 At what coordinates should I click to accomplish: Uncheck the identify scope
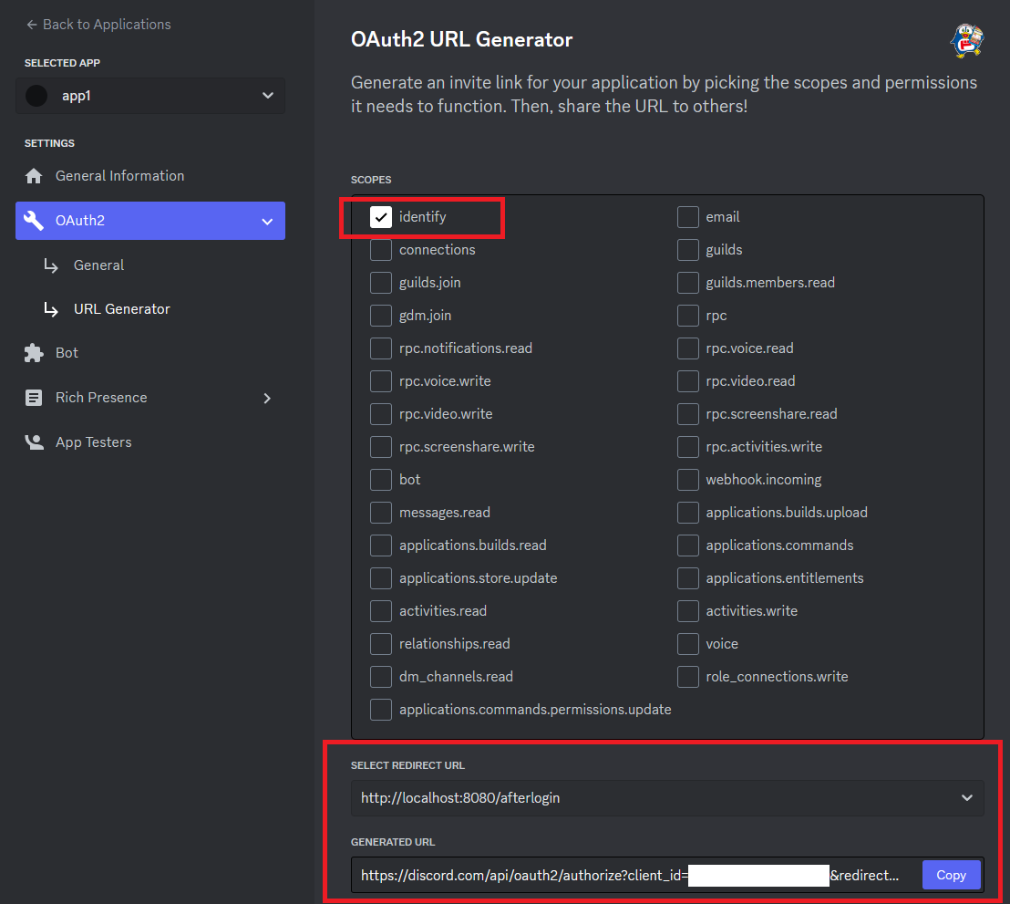click(x=380, y=216)
